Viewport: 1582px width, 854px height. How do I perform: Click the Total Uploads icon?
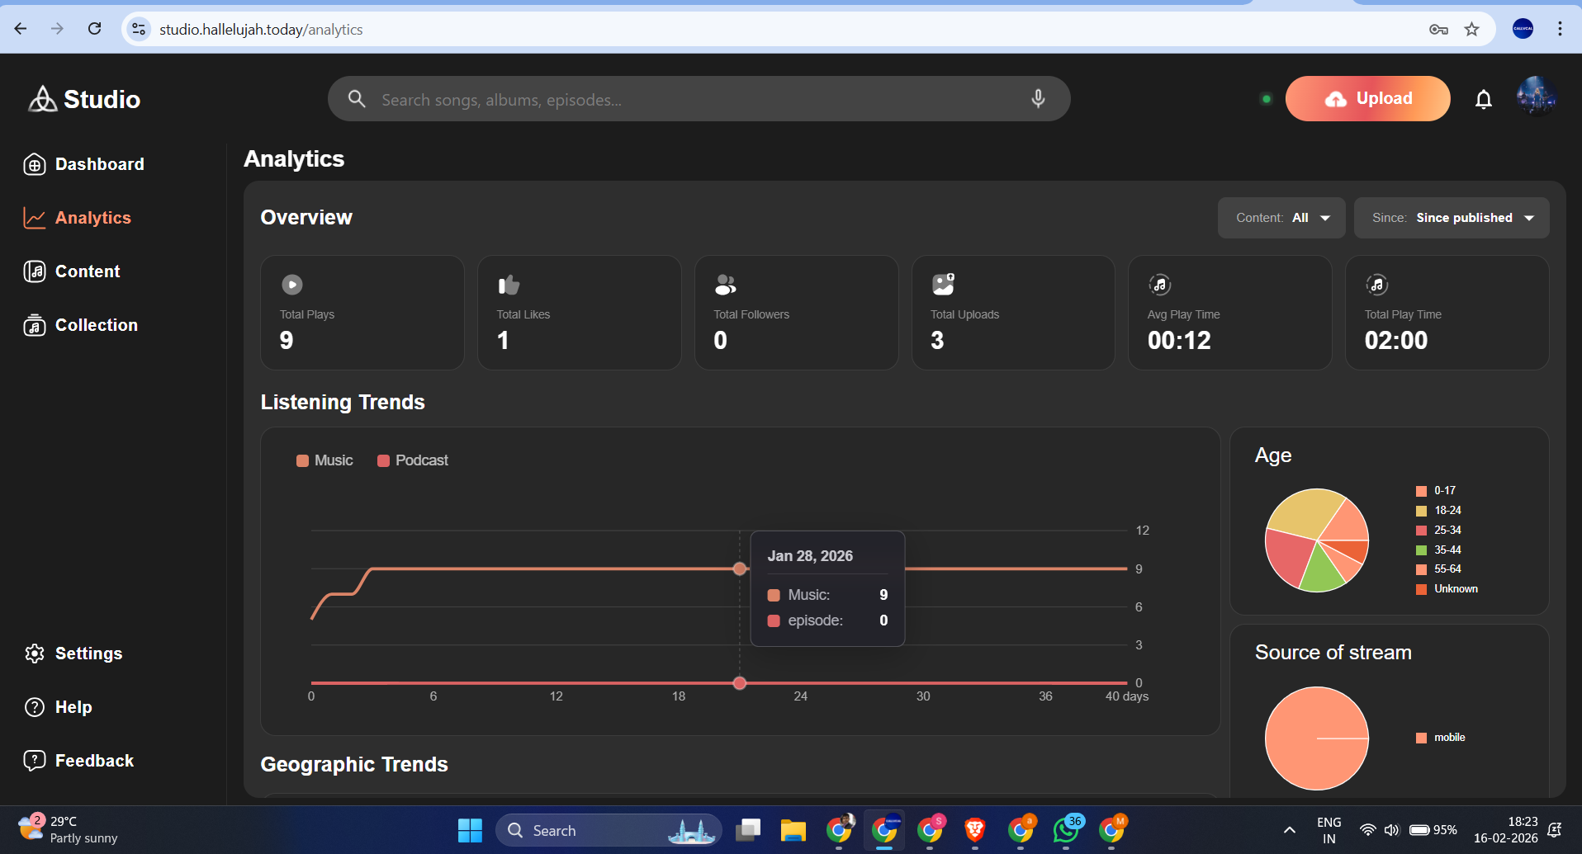[943, 285]
